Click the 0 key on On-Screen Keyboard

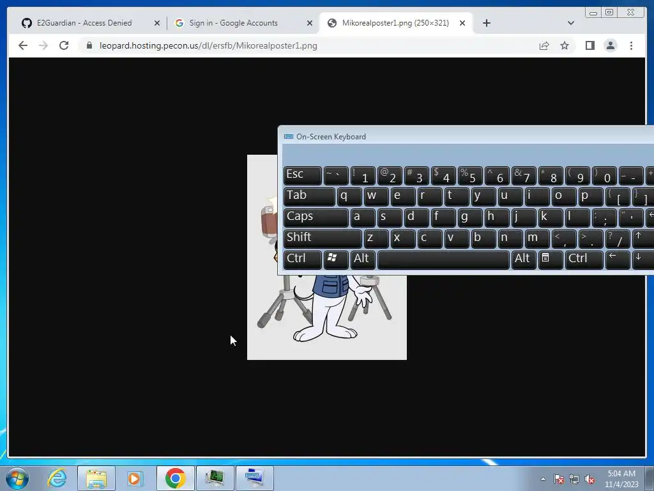(604, 175)
